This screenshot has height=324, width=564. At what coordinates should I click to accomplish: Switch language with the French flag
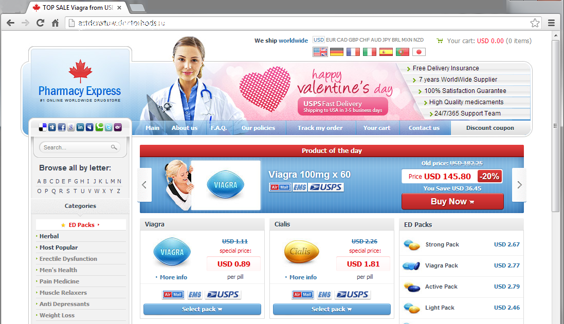[353, 52]
